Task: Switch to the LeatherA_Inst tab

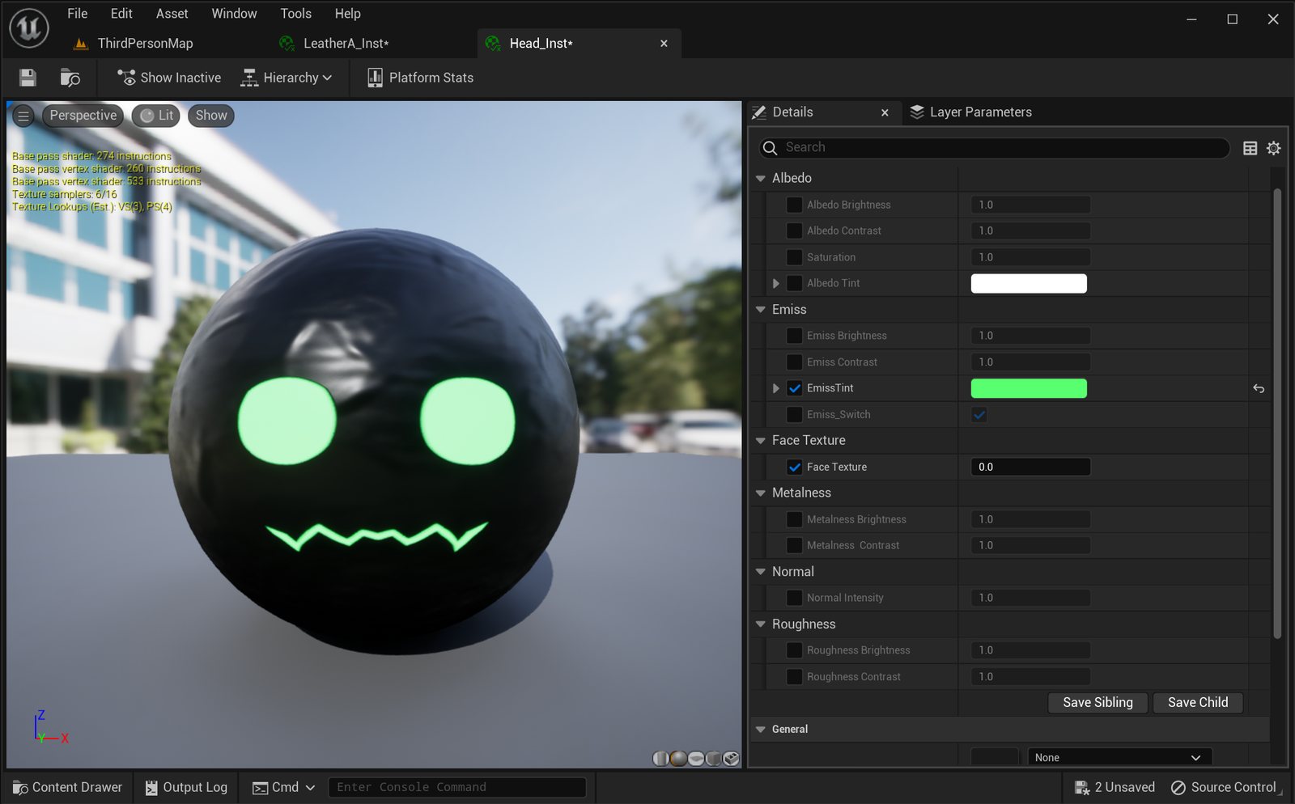Action: 346,44
